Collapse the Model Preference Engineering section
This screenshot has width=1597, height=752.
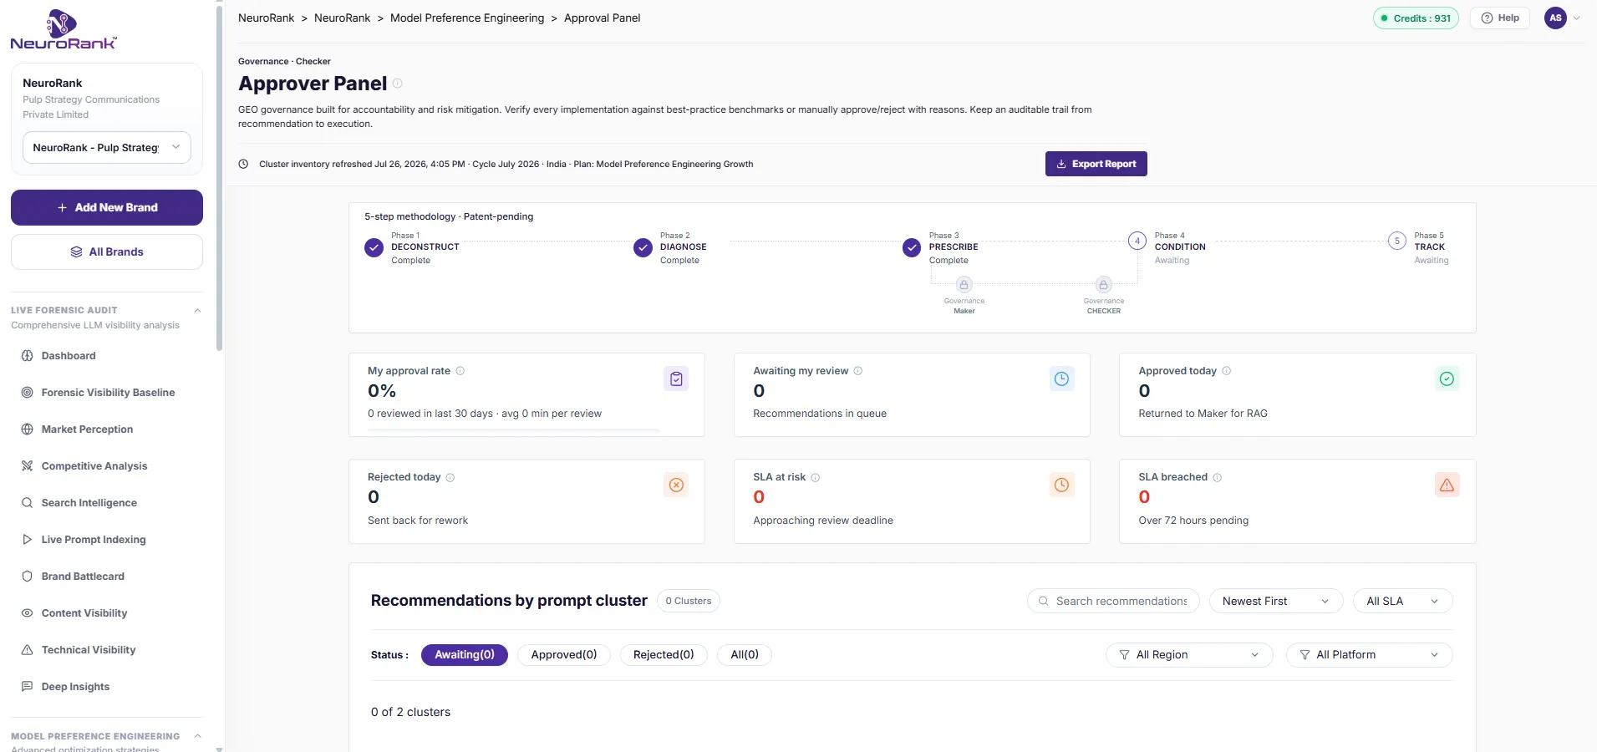click(198, 736)
